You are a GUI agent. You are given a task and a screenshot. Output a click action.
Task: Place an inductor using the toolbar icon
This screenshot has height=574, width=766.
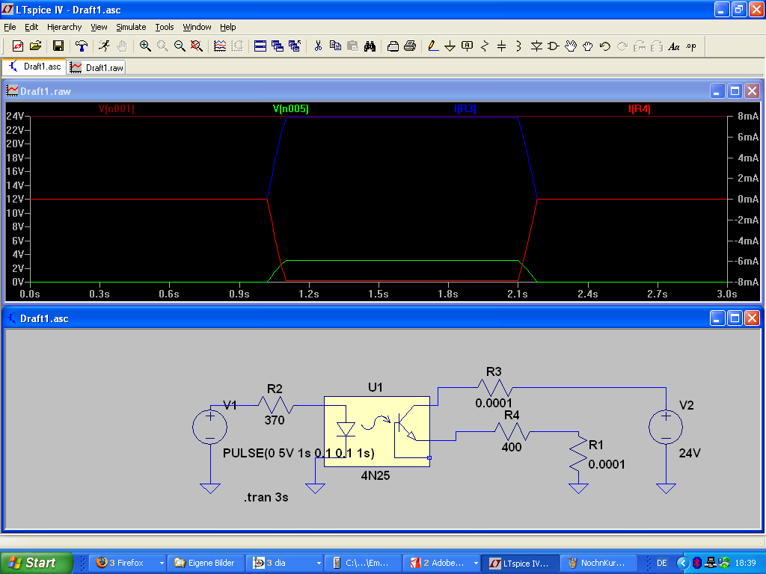click(519, 46)
